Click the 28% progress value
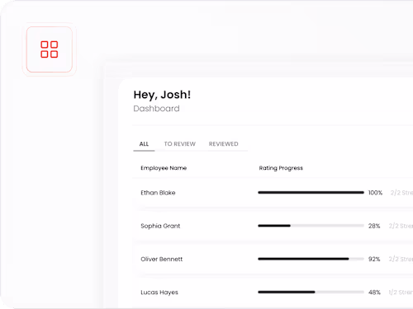This screenshot has height=309, width=413. (374, 226)
